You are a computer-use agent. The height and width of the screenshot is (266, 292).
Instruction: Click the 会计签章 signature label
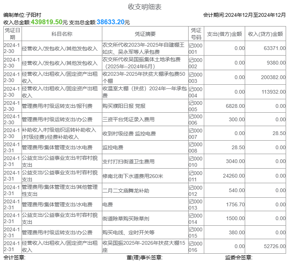click(x=14, y=257)
